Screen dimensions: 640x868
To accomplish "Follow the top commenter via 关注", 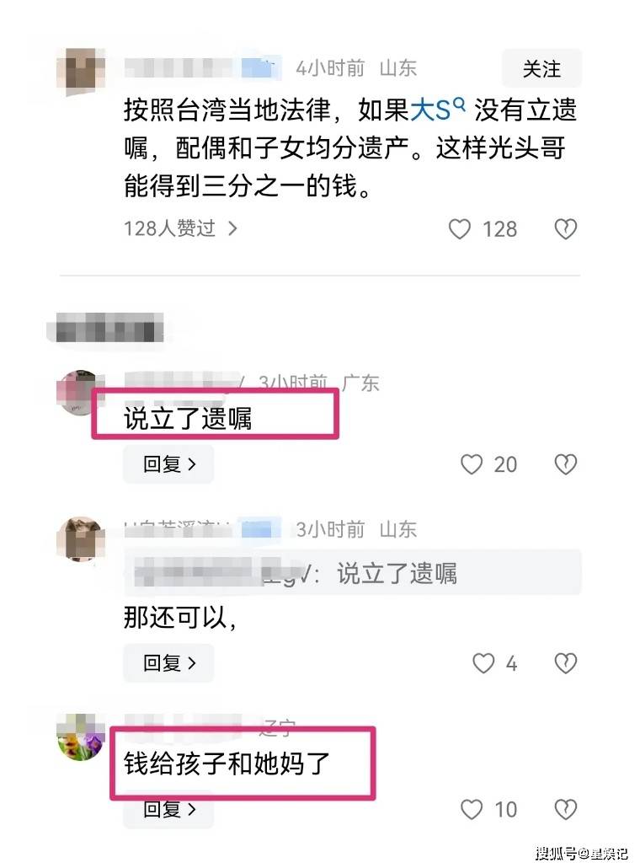I will [541, 68].
